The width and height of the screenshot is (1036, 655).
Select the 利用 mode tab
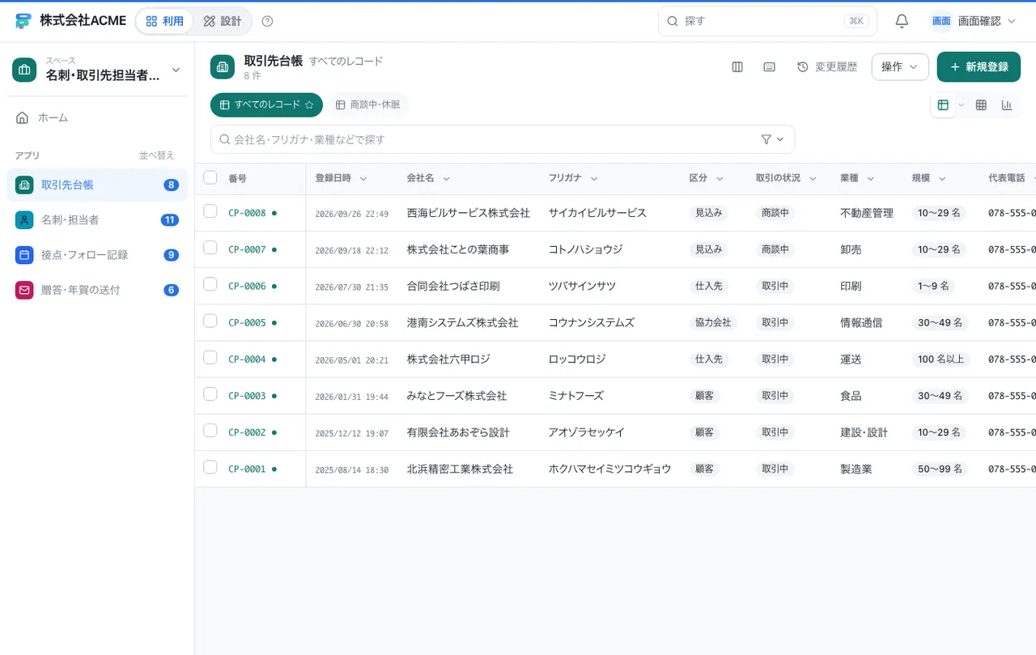tap(164, 21)
